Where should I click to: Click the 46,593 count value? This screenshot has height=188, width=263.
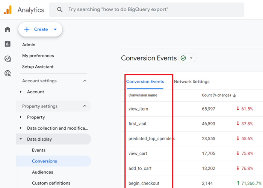pos(209,124)
